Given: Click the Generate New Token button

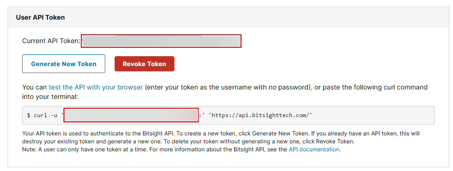Looking at the screenshot, I should point(63,64).
